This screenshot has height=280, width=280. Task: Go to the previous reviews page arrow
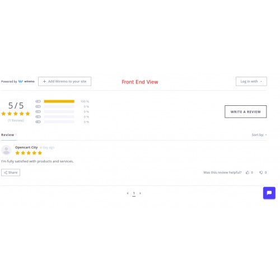tap(128, 193)
